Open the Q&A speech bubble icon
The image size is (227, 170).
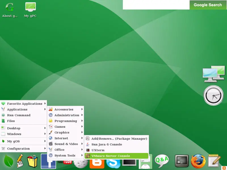coord(161,161)
